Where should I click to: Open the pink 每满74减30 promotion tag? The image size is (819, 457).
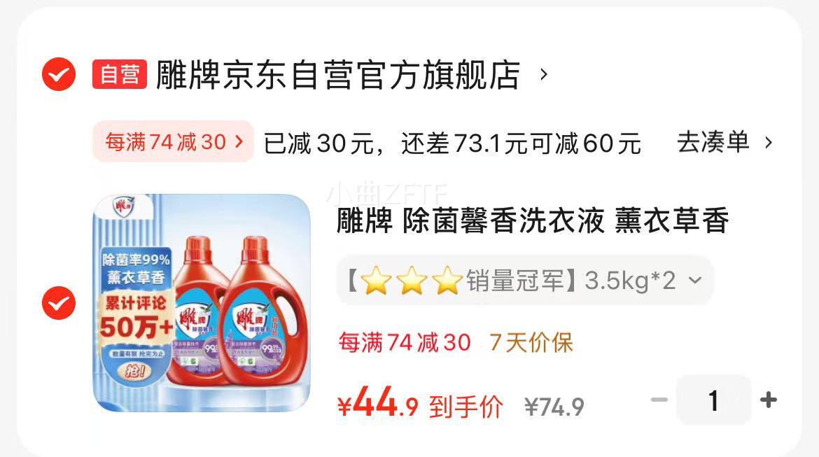173,141
